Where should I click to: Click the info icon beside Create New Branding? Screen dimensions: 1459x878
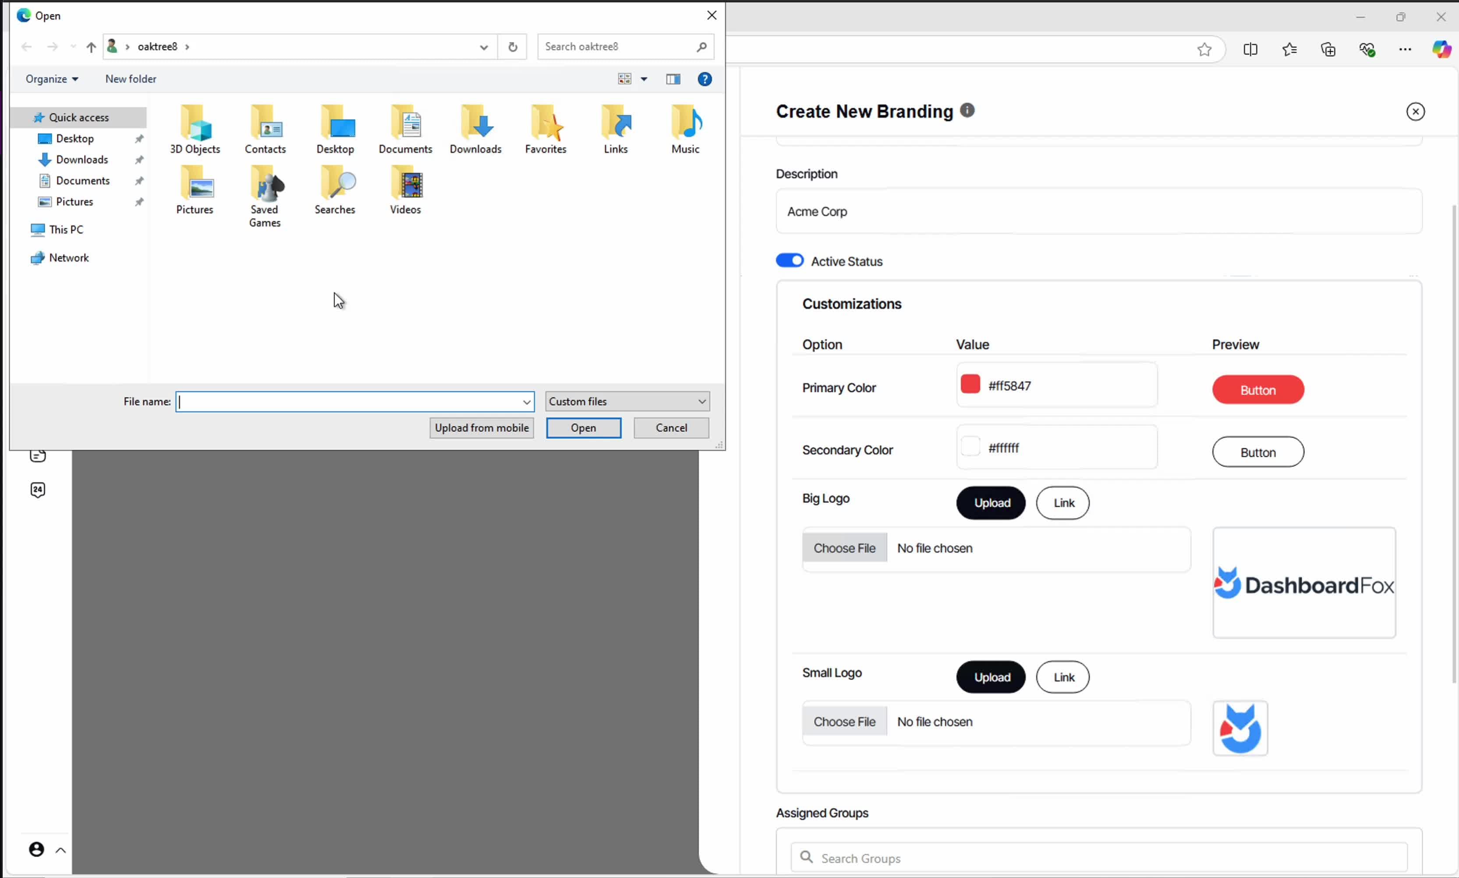[967, 110]
